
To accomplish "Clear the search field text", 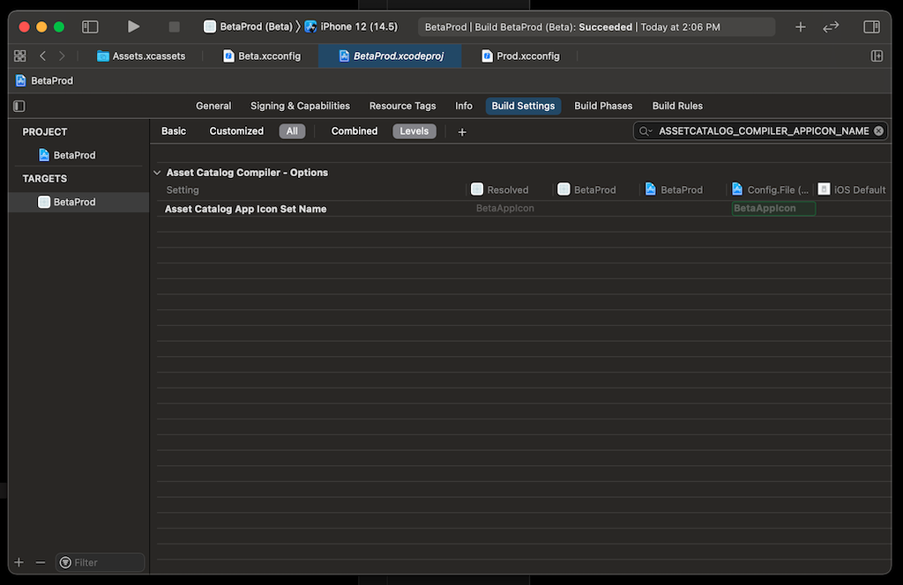I will click(878, 131).
